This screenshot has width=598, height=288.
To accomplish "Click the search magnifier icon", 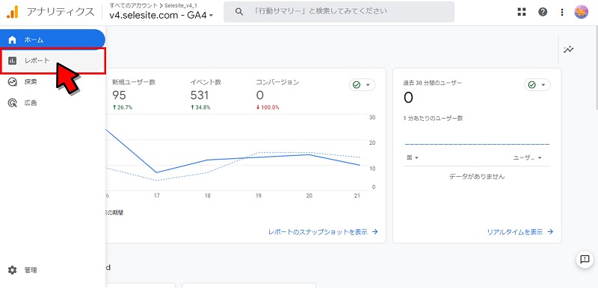I will pos(239,12).
